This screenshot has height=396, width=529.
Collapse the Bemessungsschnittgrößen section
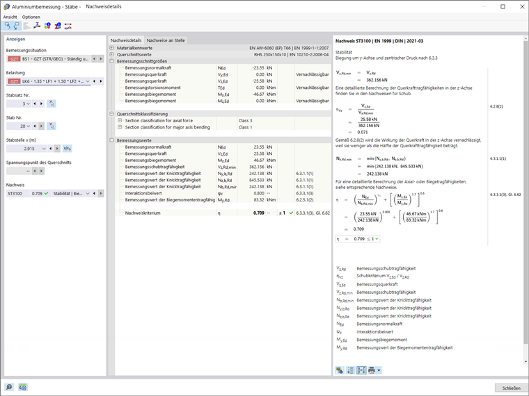coord(111,61)
